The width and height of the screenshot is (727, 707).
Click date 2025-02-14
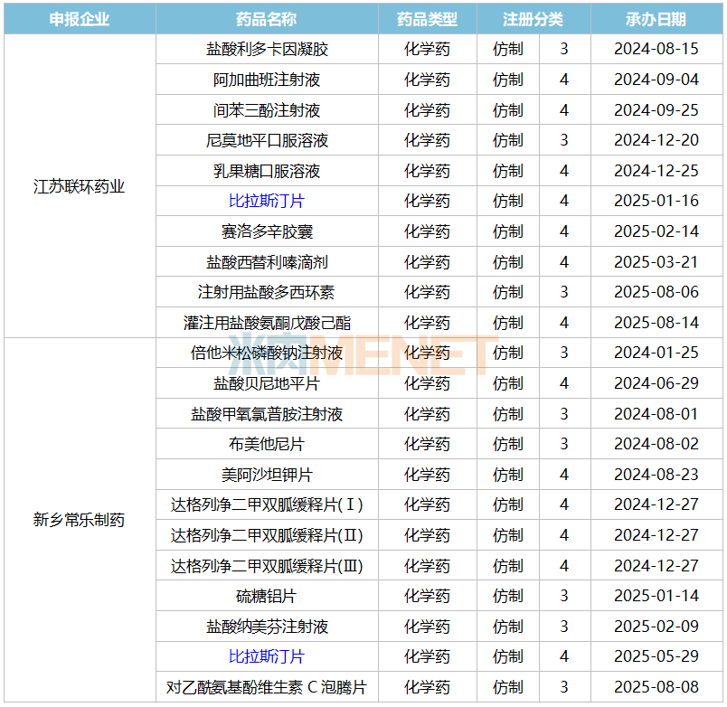click(x=656, y=231)
